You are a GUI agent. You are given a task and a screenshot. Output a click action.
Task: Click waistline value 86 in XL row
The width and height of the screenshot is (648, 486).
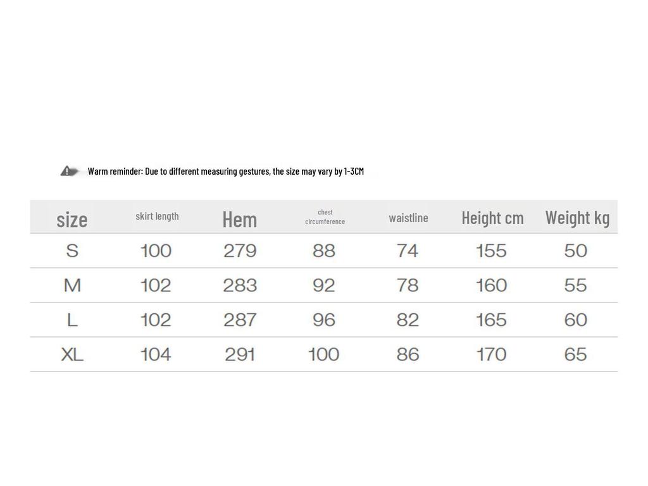408,354
